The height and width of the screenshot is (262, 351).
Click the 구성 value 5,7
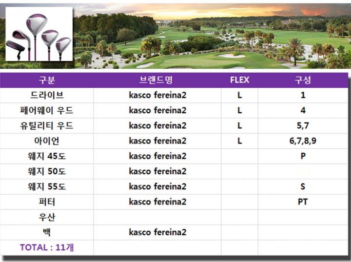303,126
